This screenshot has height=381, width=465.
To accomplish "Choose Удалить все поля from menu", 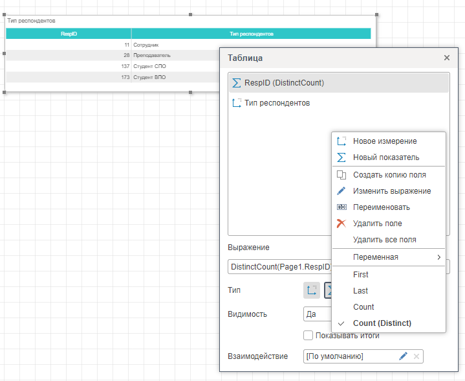I will pyautogui.click(x=384, y=240).
